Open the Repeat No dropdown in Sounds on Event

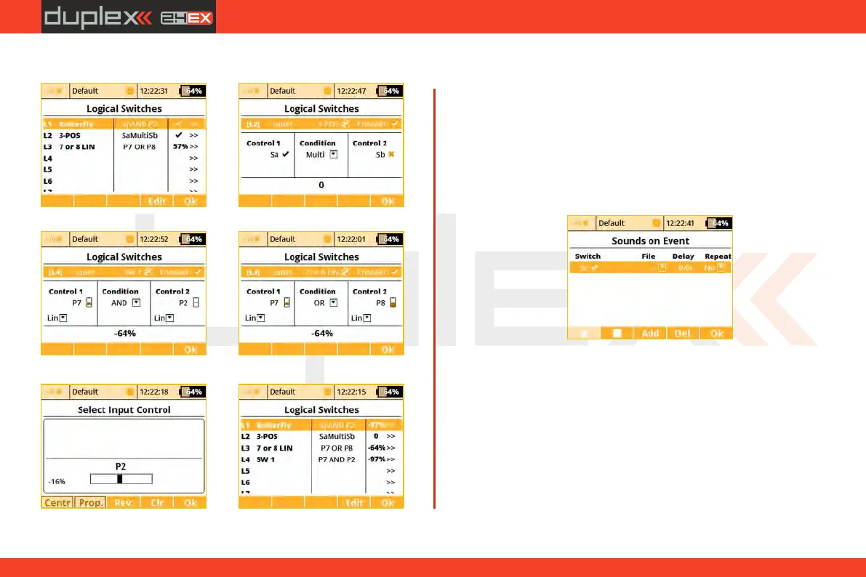pyautogui.click(x=721, y=268)
